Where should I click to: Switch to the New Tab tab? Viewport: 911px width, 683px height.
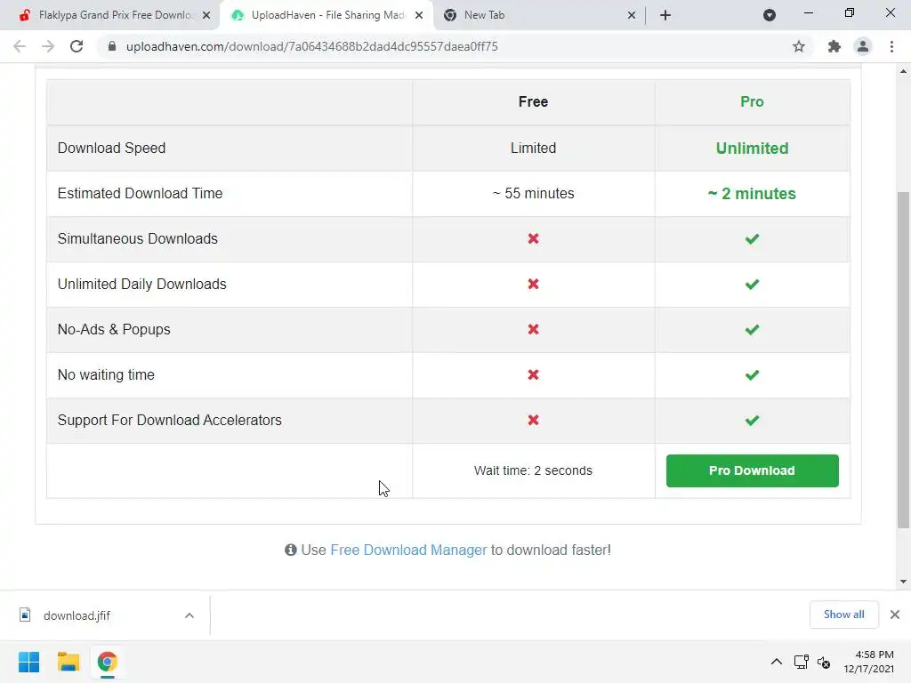534,15
